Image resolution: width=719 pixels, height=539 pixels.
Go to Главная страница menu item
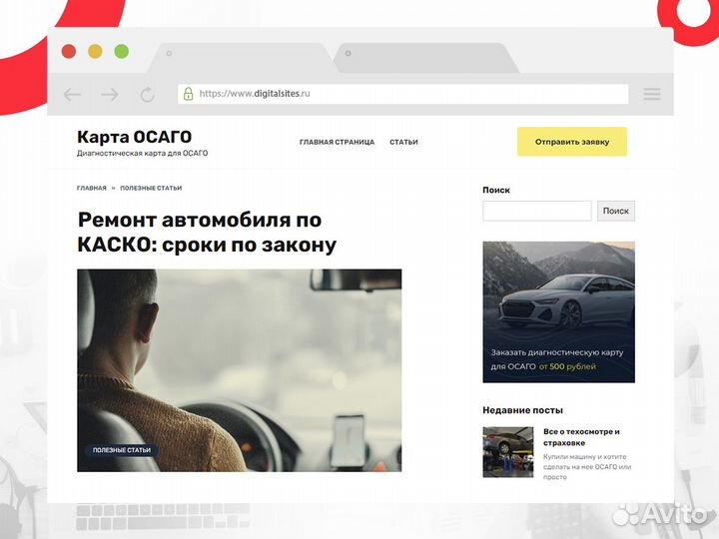(x=338, y=142)
